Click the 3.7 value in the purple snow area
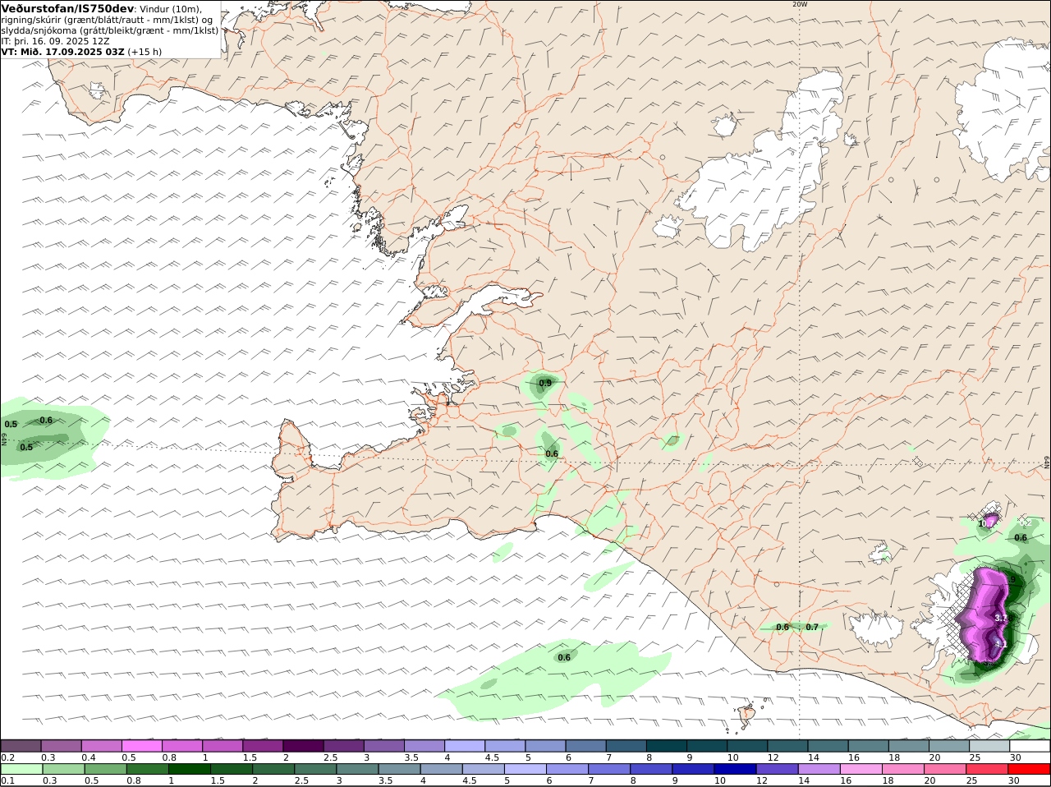Viewport: 1051px width, 787px height. tap(1001, 617)
